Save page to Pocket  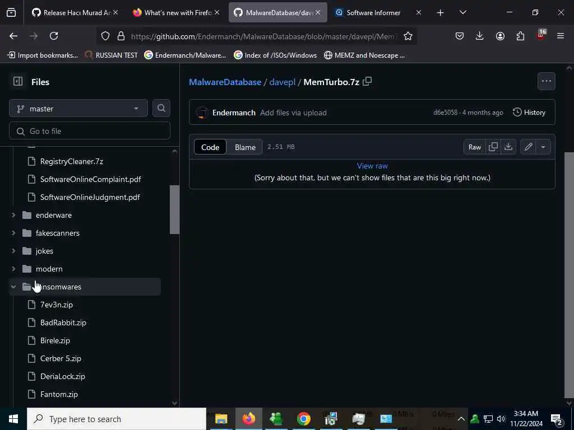pyautogui.click(x=460, y=36)
